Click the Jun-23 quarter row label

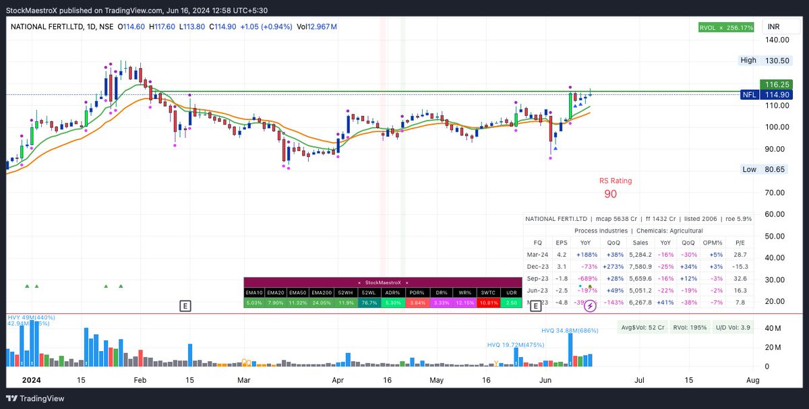[538, 291]
